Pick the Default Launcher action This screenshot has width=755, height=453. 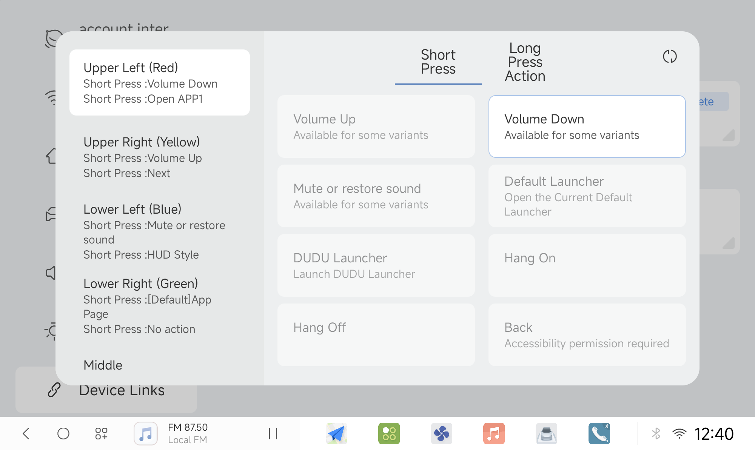[587, 196]
